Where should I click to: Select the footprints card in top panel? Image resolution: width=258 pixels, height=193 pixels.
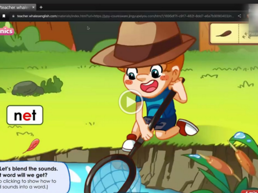pos(248,34)
